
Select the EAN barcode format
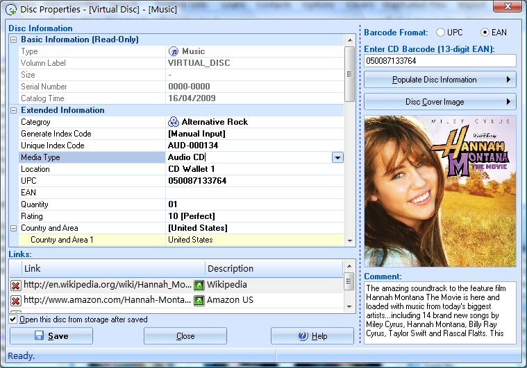[x=485, y=33]
